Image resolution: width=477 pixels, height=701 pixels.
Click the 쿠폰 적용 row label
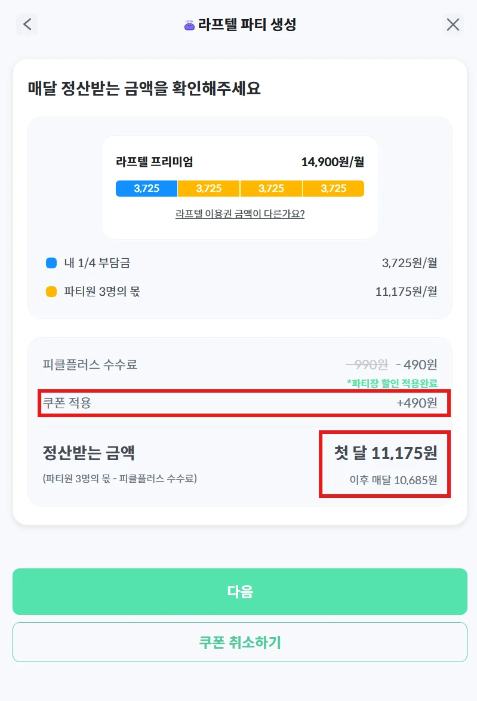tap(67, 403)
